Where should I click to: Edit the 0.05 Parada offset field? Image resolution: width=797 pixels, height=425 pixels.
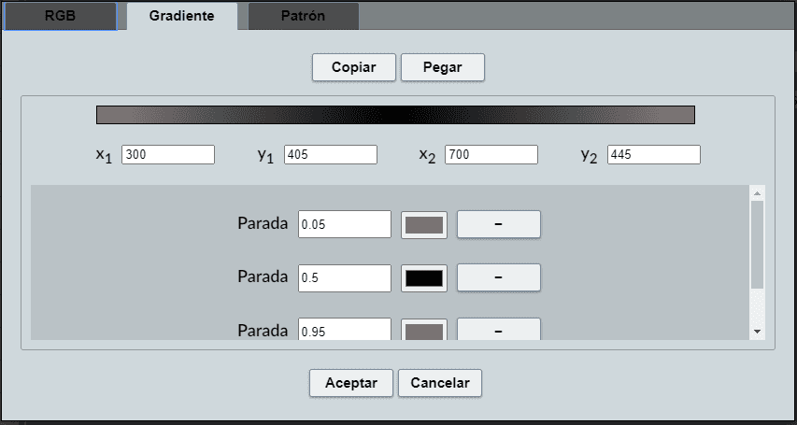(x=344, y=224)
